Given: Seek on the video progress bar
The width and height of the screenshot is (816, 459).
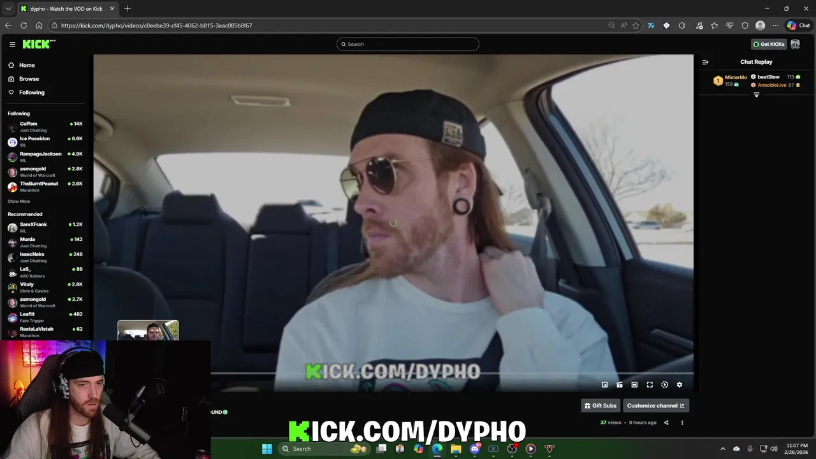Looking at the screenshot, I should [x=452, y=373].
